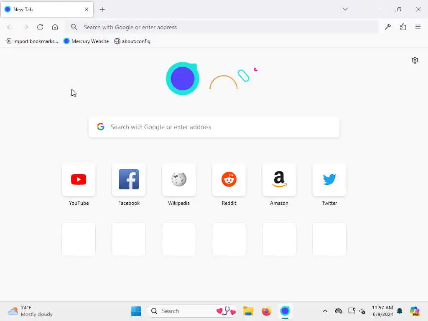Click the taskbar Search box
Image resolution: width=428 pixels, height=321 pixels.
click(x=192, y=311)
